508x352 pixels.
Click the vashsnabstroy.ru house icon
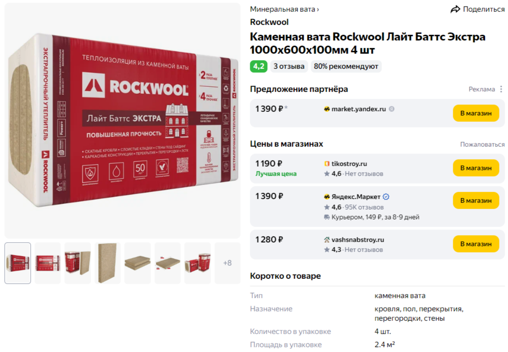point(327,240)
